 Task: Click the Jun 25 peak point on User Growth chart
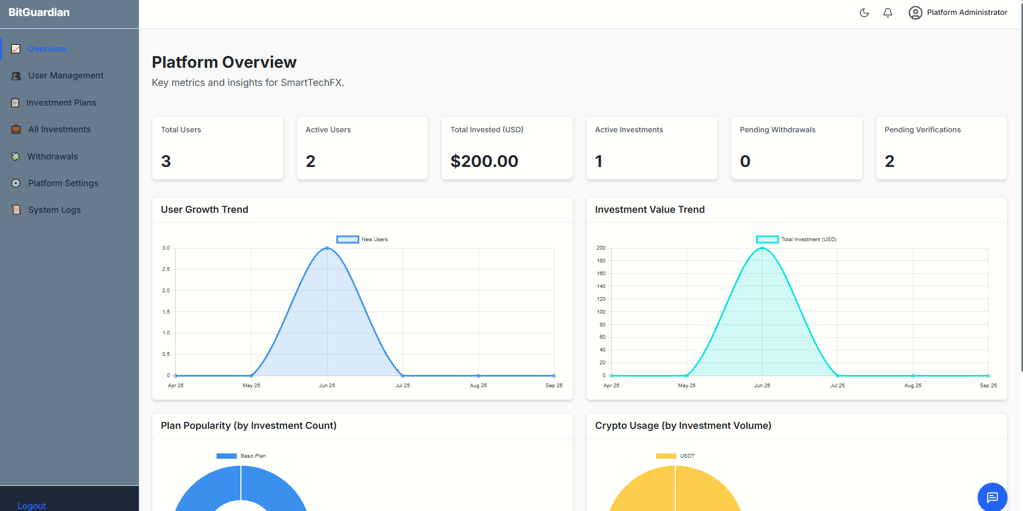[x=327, y=248]
